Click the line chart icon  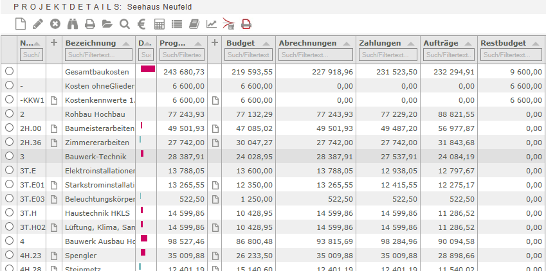pos(211,24)
